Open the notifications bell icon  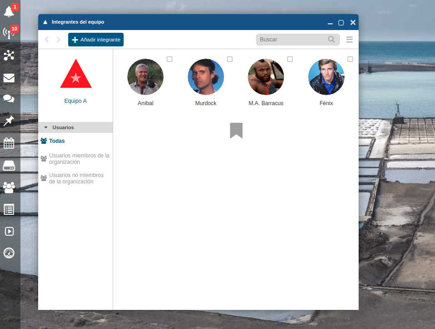9,11
